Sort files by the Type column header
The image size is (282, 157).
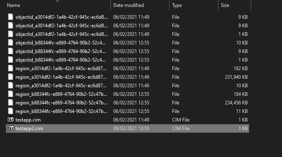177,5
